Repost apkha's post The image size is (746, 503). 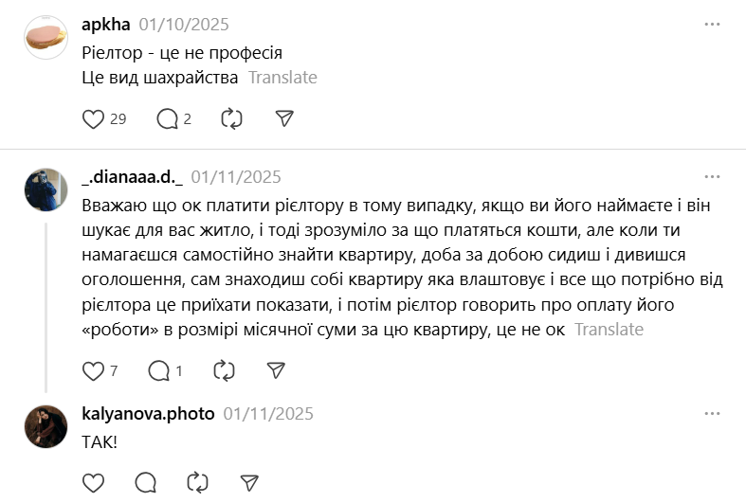coord(231,119)
